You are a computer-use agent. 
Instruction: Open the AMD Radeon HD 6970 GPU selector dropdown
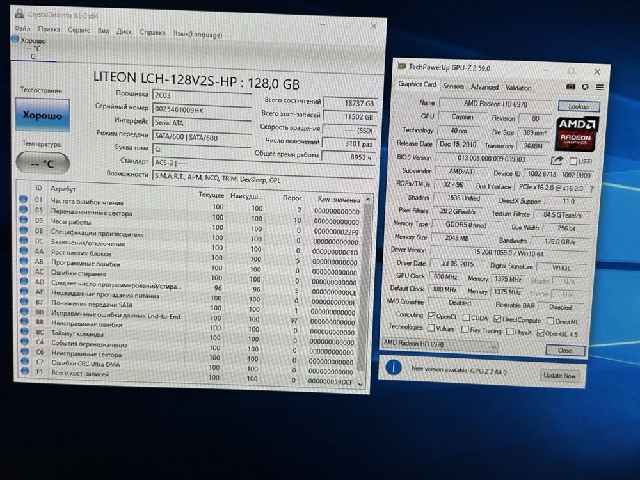tap(440, 344)
